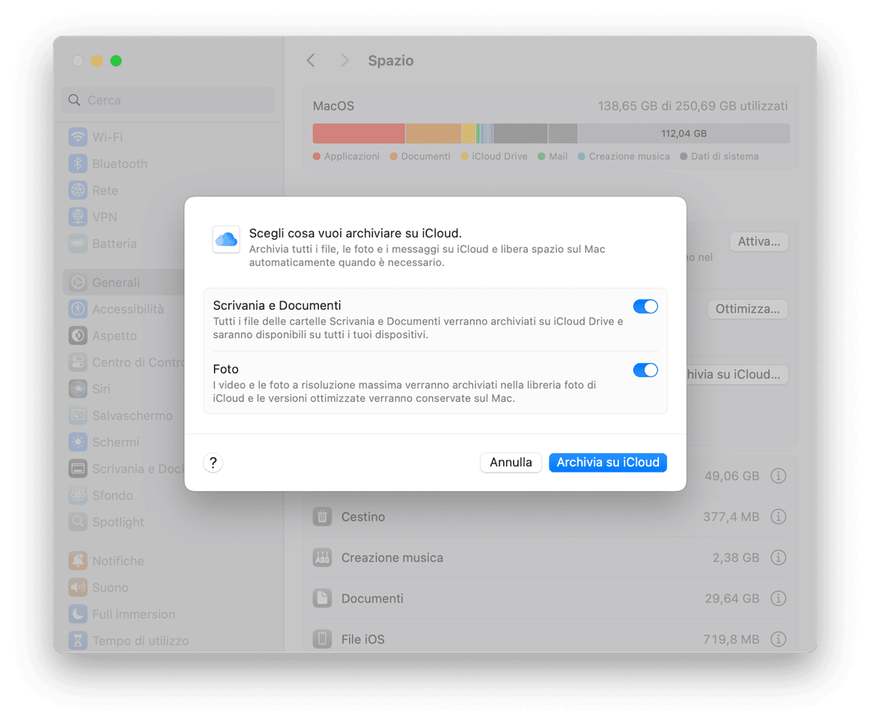Click the Centro di Controllo icon
870x723 pixels.
coord(78,363)
